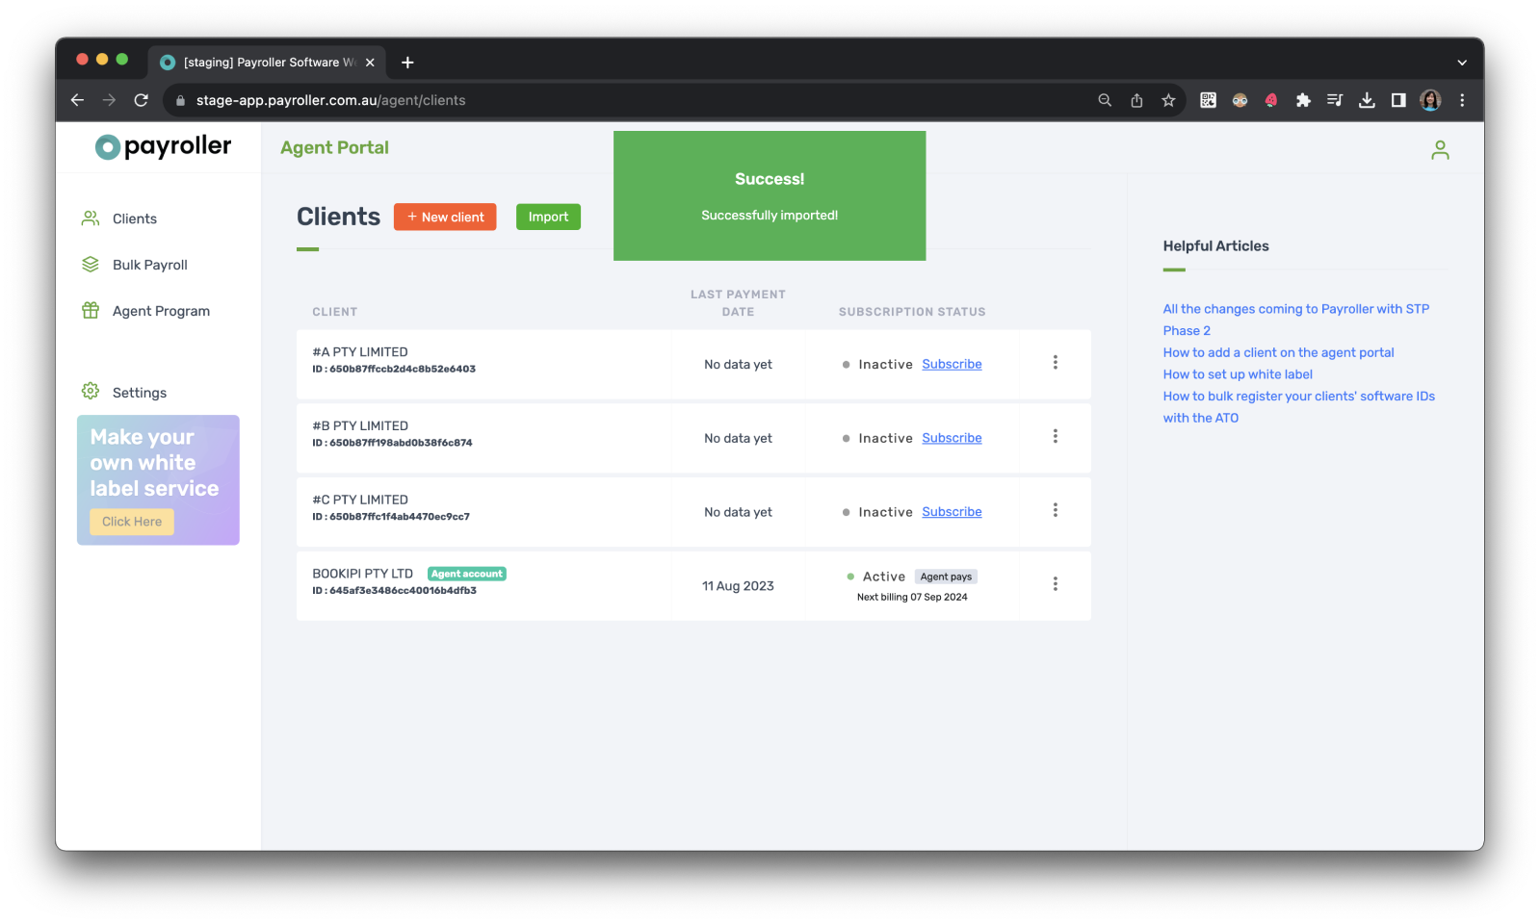Toggle the browser side panel icon
The width and height of the screenshot is (1540, 924).
pos(1398,100)
